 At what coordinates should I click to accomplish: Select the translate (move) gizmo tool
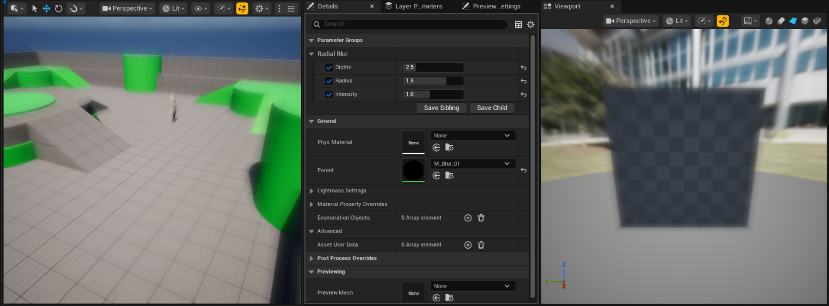[x=46, y=9]
